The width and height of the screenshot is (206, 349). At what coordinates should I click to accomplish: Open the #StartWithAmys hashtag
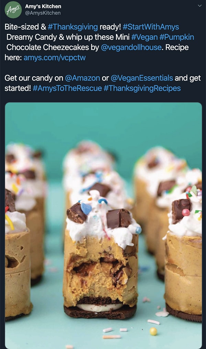tap(151, 27)
